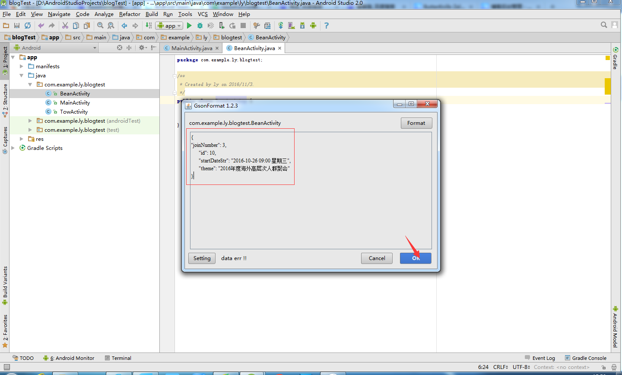Click the Make Project icon
622x375 pixels.
click(x=149, y=25)
